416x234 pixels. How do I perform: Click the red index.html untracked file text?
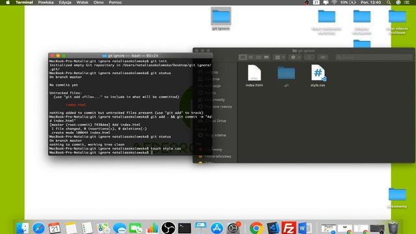click(76, 105)
